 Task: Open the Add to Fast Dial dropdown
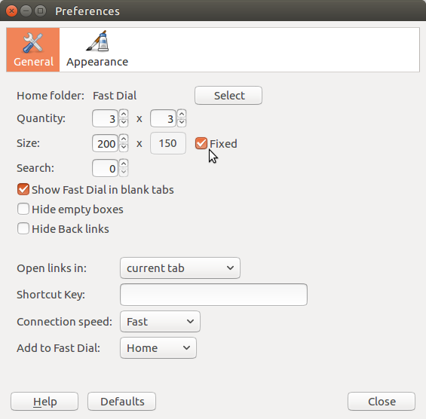[x=158, y=348]
